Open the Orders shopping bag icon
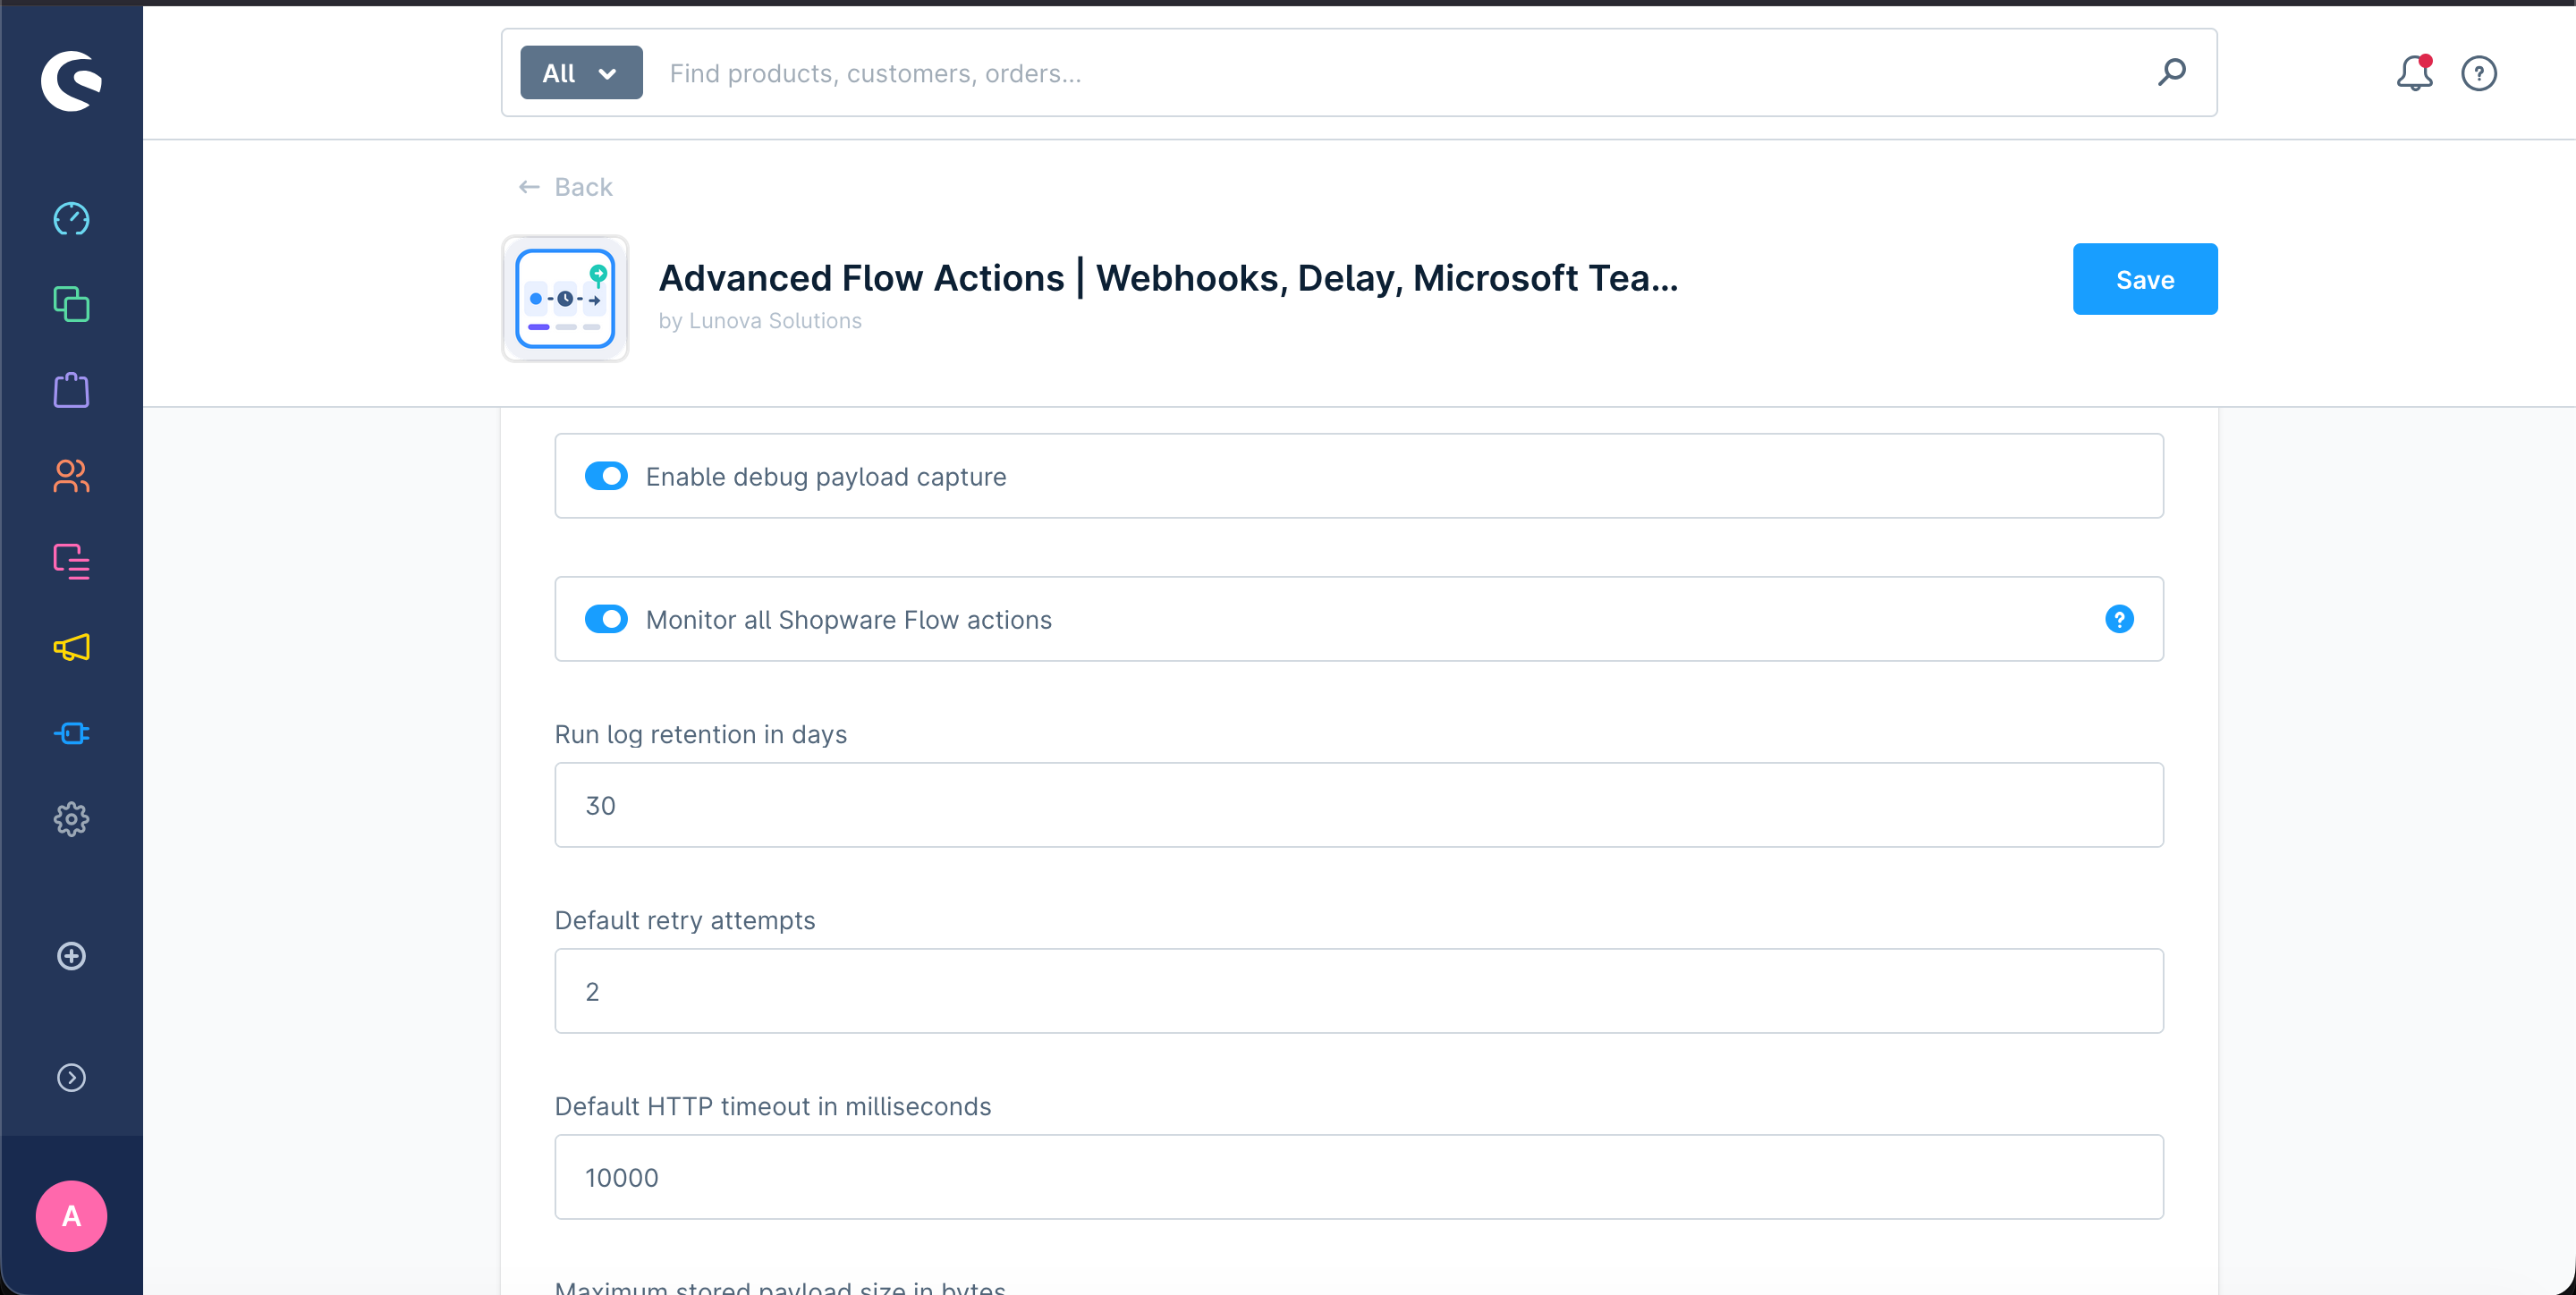The image size is (2576, 1295). click(71, 390)
